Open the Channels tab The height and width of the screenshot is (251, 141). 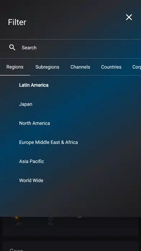point(80,67)
